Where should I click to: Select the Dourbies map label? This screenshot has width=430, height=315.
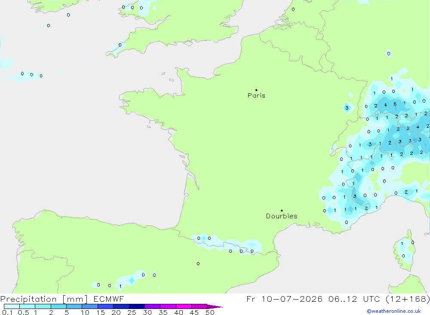coord(282,216)
